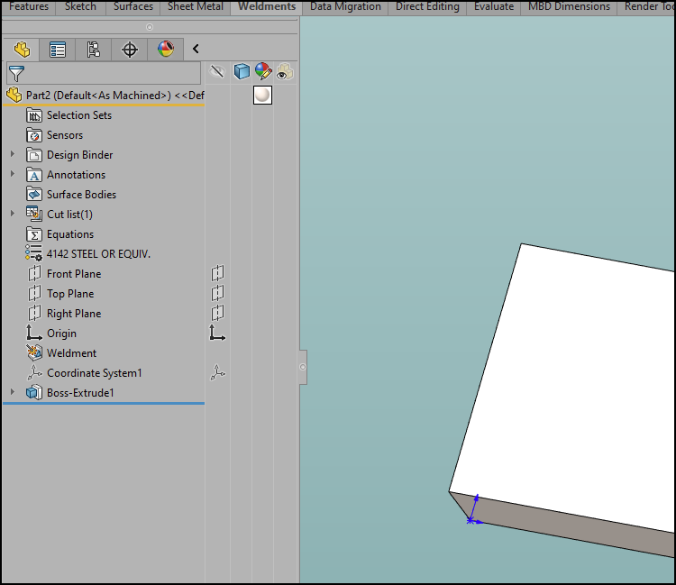Open the MBD Dimensions ribbon tab
676x585 pixels.
[569, 7]
